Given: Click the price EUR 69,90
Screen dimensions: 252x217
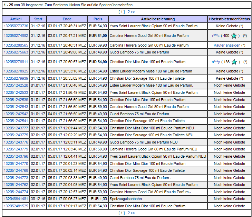Looking at the screenshot, I should [x=98, y=45].
